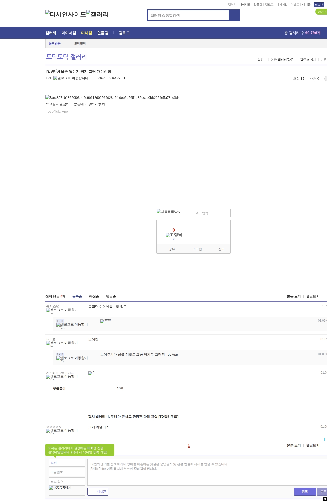Viewport: 327px width, 501px height.
Task: Click the search button beside the search field
Action: 234,15
